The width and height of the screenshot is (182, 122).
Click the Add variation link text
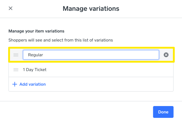(32, 84)
